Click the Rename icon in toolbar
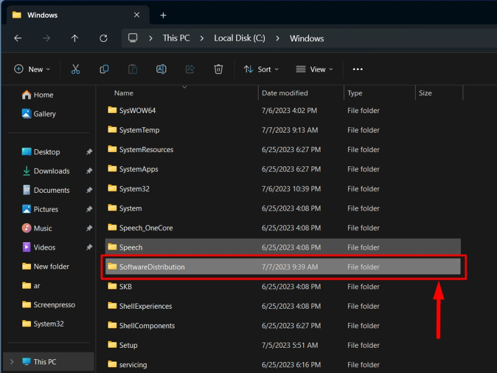The height and width of the screenshot is (373, 497). (161, 69)
